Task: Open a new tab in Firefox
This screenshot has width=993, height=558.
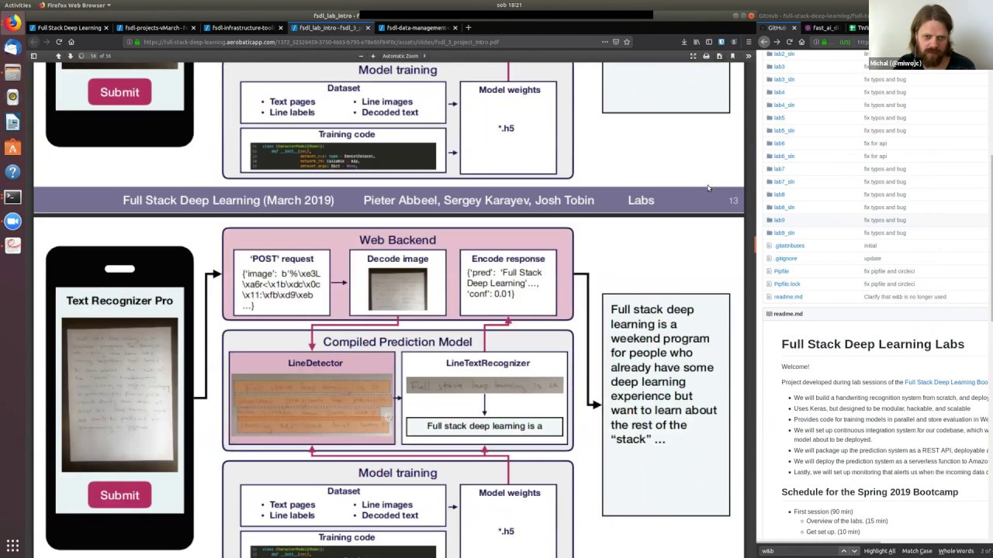Action: (x=468, y=28)
